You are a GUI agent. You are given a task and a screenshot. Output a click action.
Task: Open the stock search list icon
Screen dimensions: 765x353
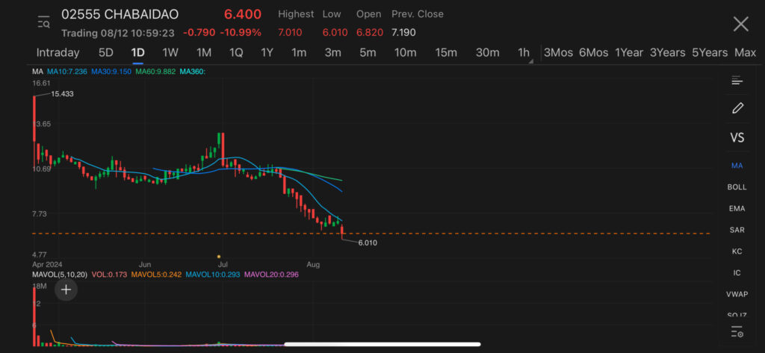(43, 22)
